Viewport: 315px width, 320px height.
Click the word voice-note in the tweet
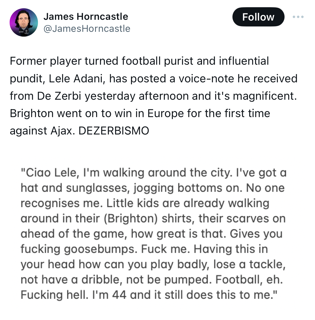click(x=206, y=79)
